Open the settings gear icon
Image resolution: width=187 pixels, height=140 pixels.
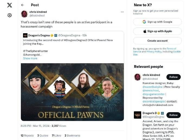tap(9, 15)
